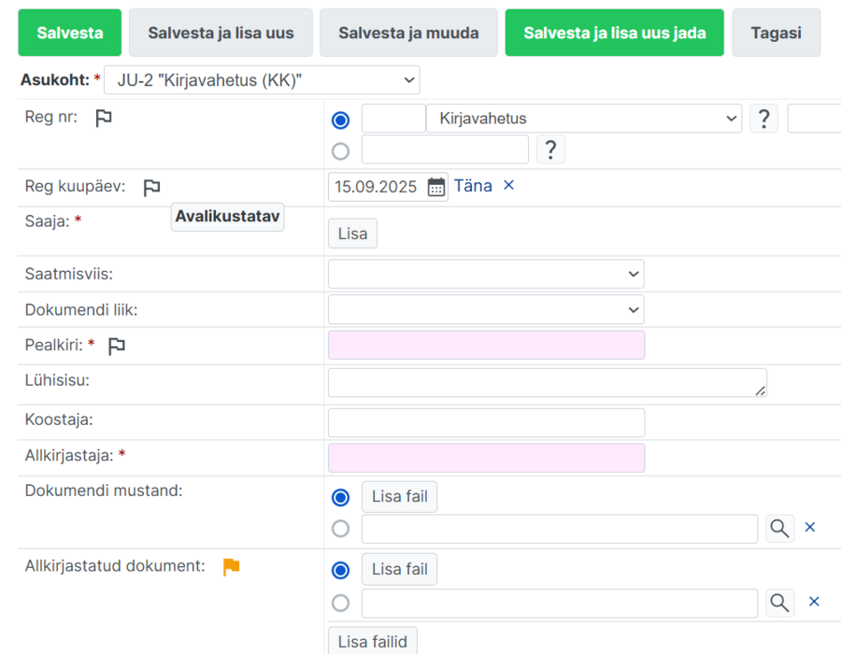The width and height of the screenshot is (841, 654).
Task: Select search radio for Allkirjastatud dokument
Action: tap(340, 604)
